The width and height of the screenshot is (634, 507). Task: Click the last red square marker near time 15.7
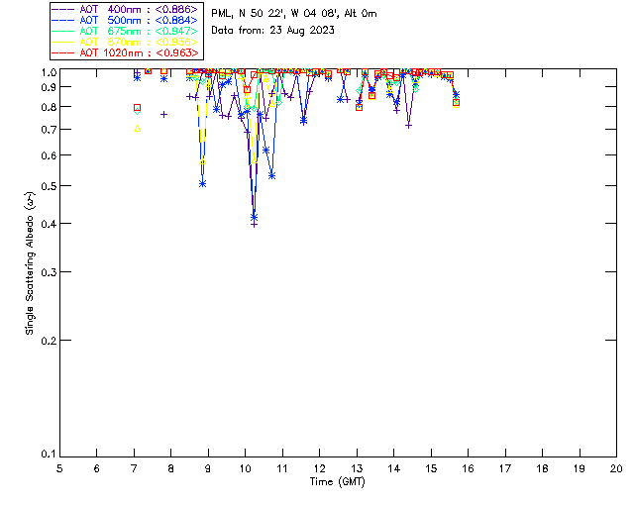456,103
